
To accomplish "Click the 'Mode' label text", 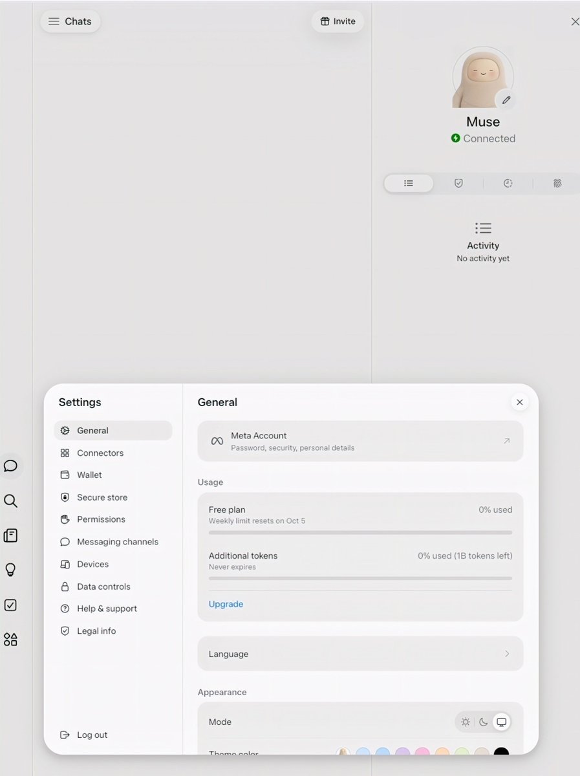I will [220, 722].
